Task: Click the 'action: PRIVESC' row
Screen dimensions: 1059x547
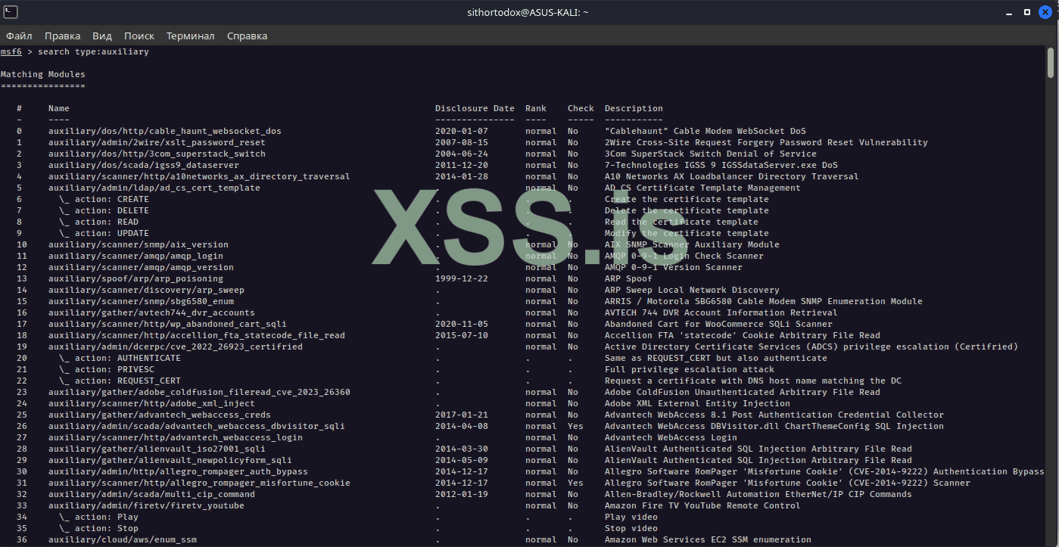Action: click(x=107, y=369)
